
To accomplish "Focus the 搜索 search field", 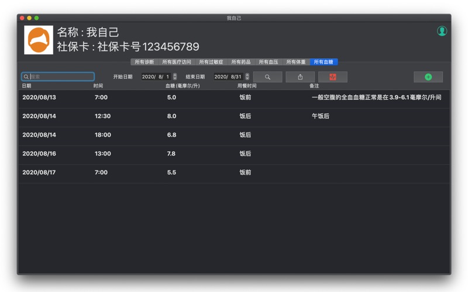I will click(x=58, y=77).
